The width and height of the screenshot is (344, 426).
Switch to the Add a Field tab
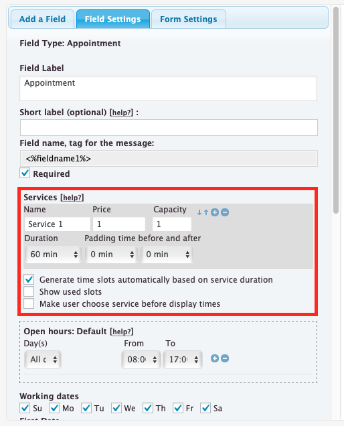click(42, 19)
